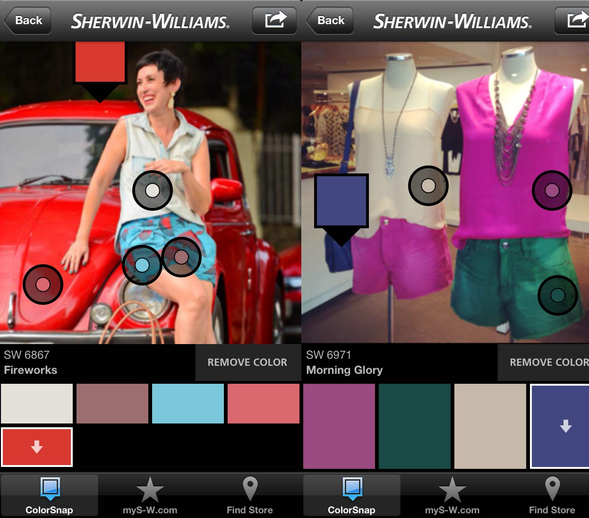589x518 pixels.
Task: Open left myS-W.com tab
Action: coord(150,496)
